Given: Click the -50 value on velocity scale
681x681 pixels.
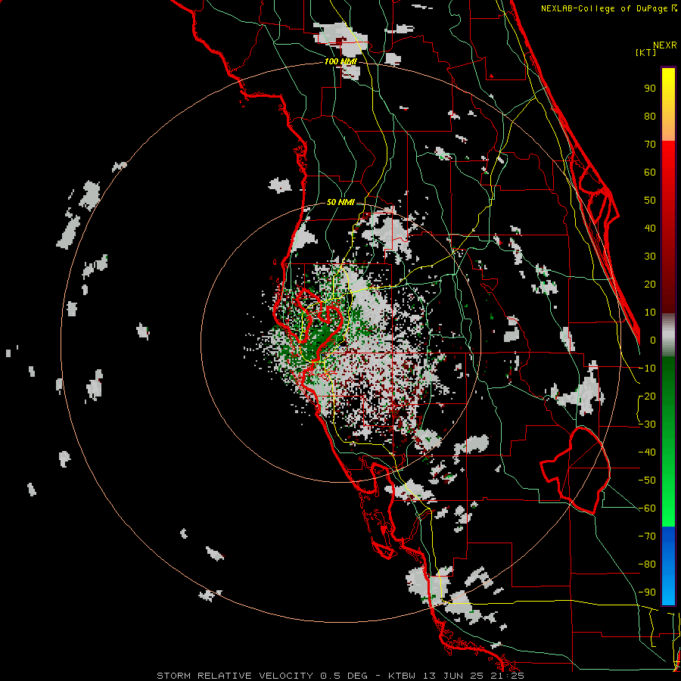Looking at the screenshot, I should point(647,480).
